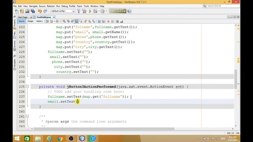Open Internet Explorer from the taskbar
253x142 pixels.
pos(49,138)
